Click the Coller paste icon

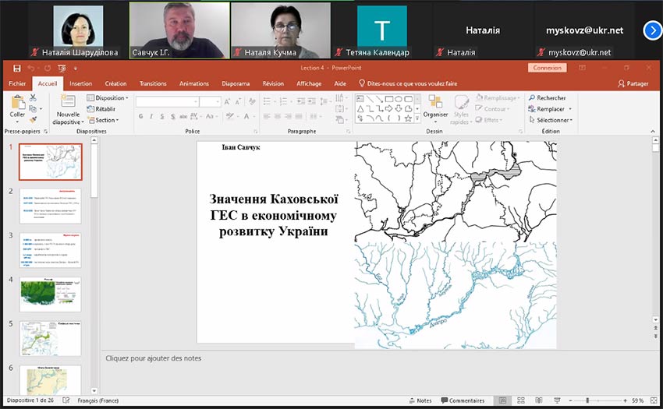17,102
